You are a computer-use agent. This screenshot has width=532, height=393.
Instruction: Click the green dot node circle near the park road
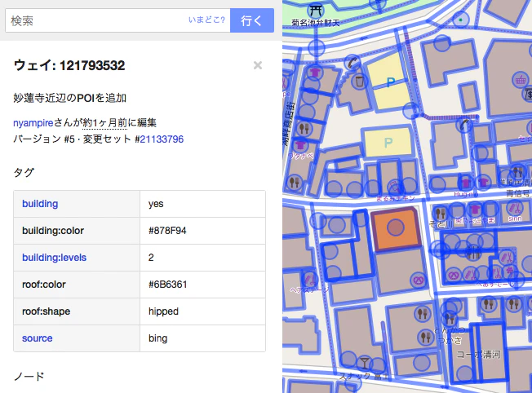[460, 20]
